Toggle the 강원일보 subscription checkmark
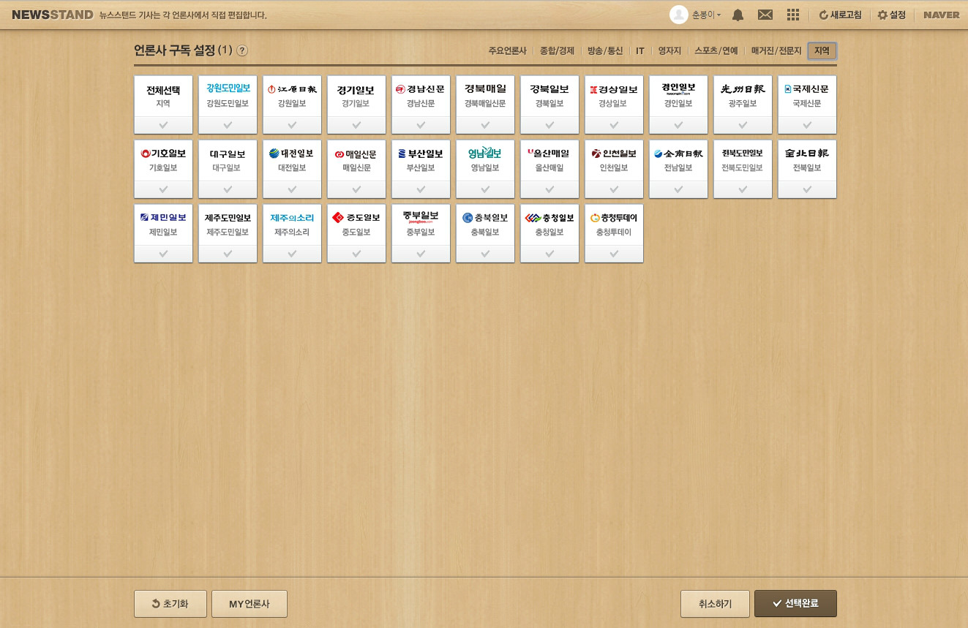Viewport: 968px width, 628px height. pyautogui.click(x=292, y=125)
